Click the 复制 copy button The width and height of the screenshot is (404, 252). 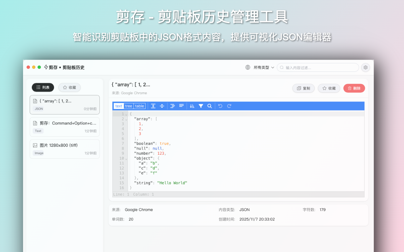click(x=303, y=88)
